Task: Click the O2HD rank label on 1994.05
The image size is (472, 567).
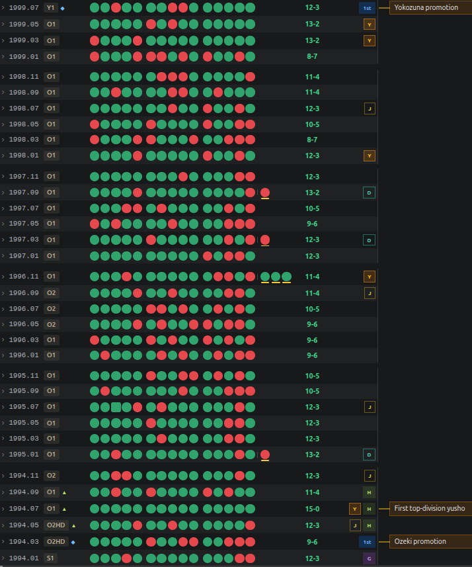Action: (x=56, y=525)
